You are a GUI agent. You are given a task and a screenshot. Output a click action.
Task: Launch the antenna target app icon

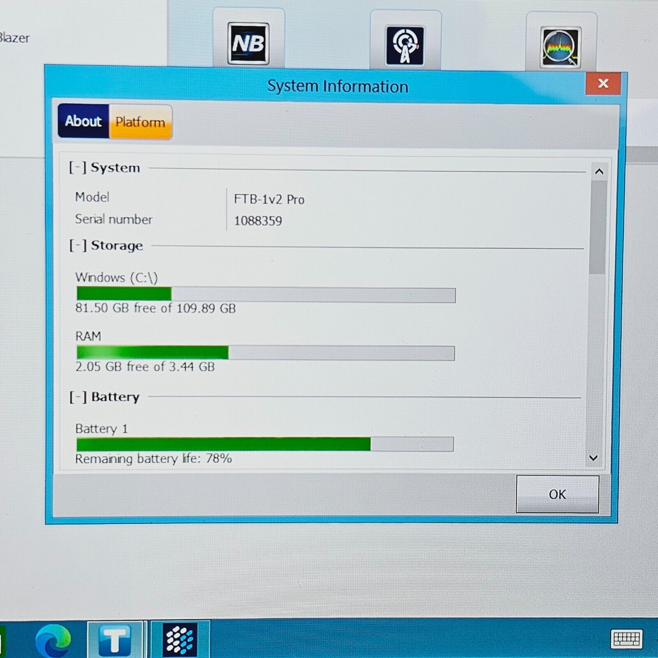click(x=405, y=45)
